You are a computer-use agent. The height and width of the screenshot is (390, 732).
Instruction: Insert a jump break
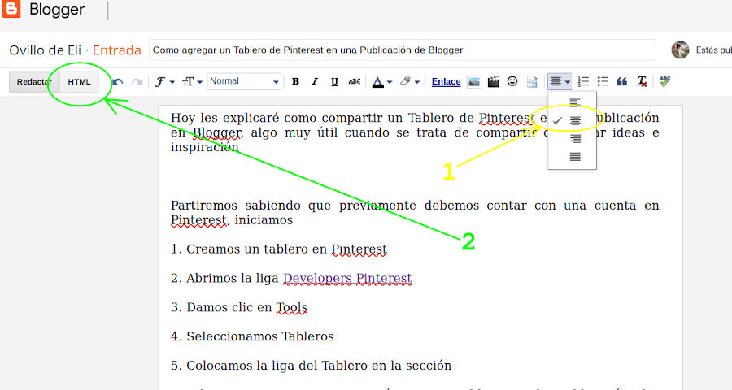pyautogui.click(x=532, y=82)
